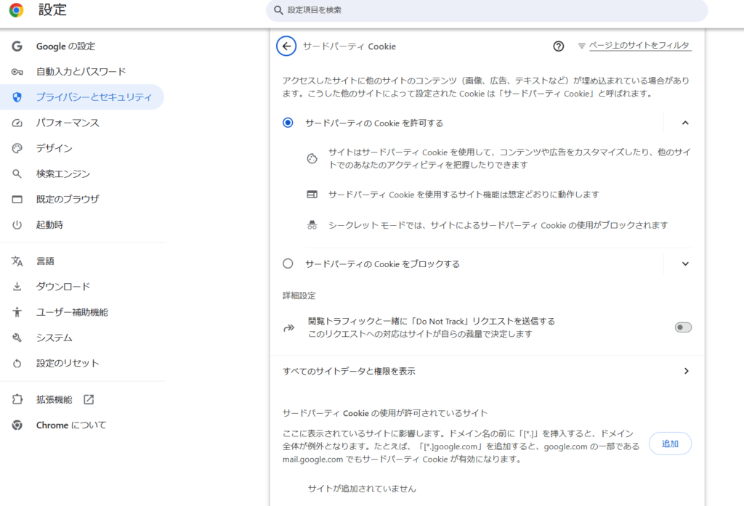Open すべてのサイトデータと権限を表示
The height and width of the screenshot is (506, 744).
[485, 370]
